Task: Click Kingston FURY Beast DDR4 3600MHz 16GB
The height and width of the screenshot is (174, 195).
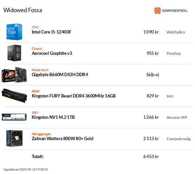Action: point(74,96)
